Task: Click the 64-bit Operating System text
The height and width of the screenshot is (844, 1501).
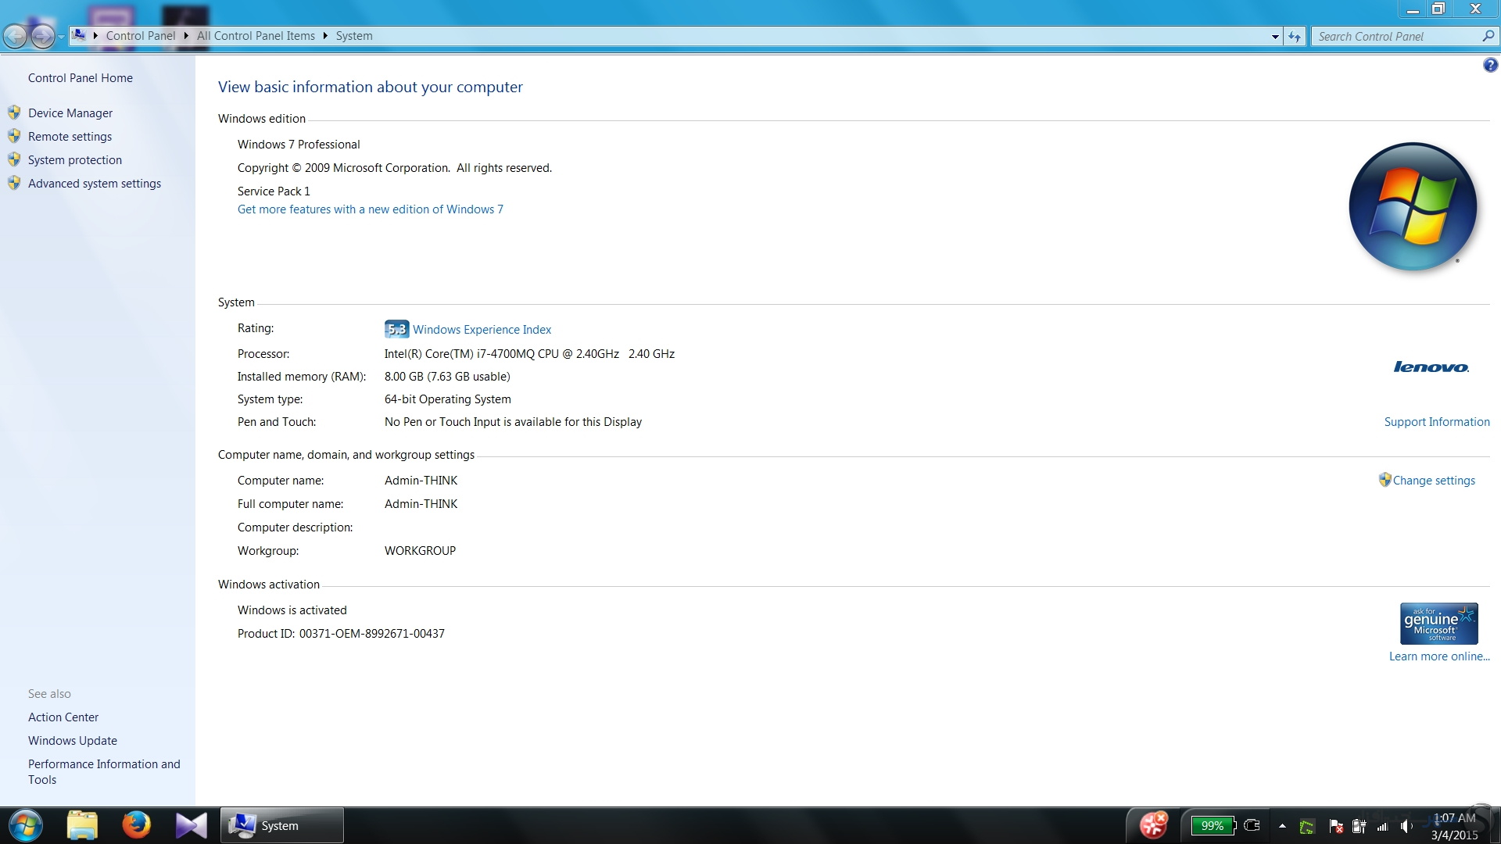Action: [x=447, y=399]
